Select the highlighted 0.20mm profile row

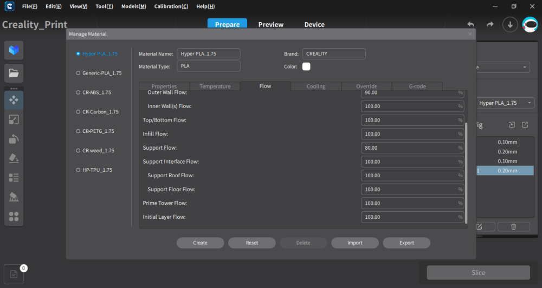[x=505, y=171]
